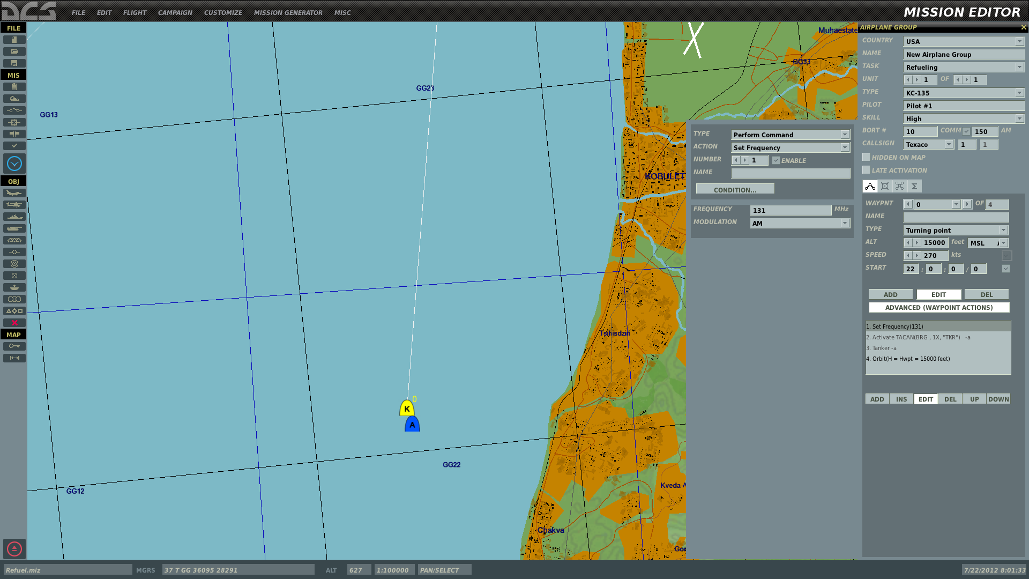
Task: Click the red X delete object tool
Action: tap(14, 323)
